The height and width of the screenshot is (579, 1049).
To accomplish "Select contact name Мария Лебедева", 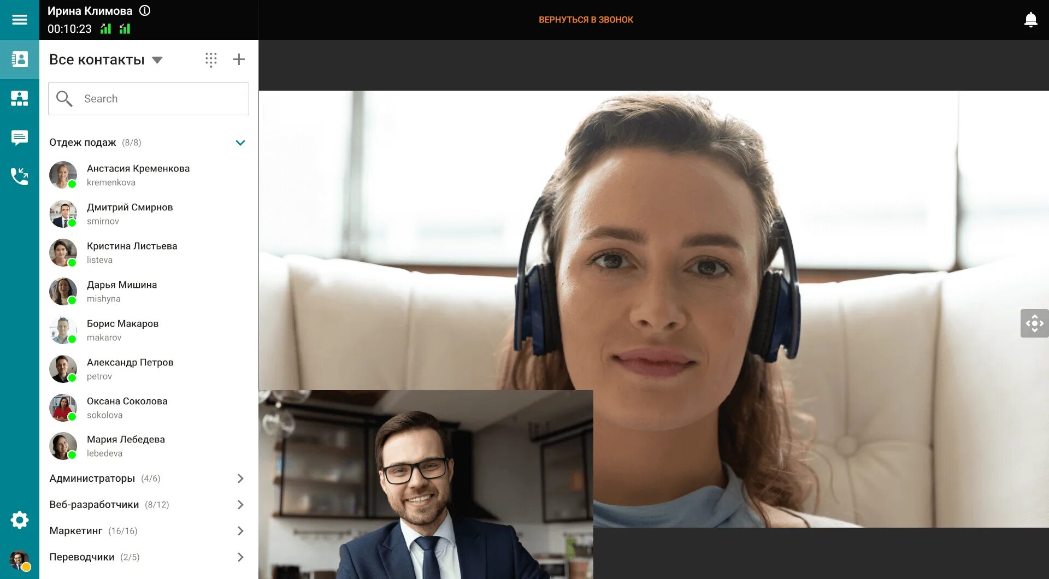I will 126,440.
